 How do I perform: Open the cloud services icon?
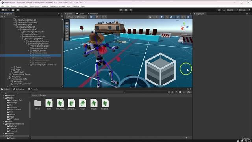tap(13, 10)
